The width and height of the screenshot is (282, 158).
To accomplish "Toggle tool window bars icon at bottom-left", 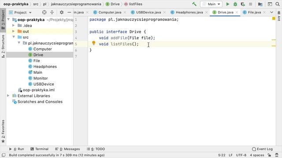I will (4, 155).
